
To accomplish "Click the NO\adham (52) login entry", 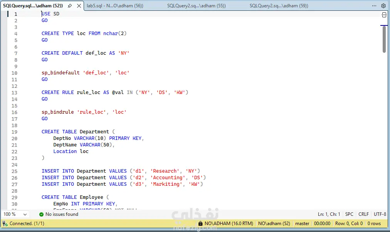I will 274,224.
